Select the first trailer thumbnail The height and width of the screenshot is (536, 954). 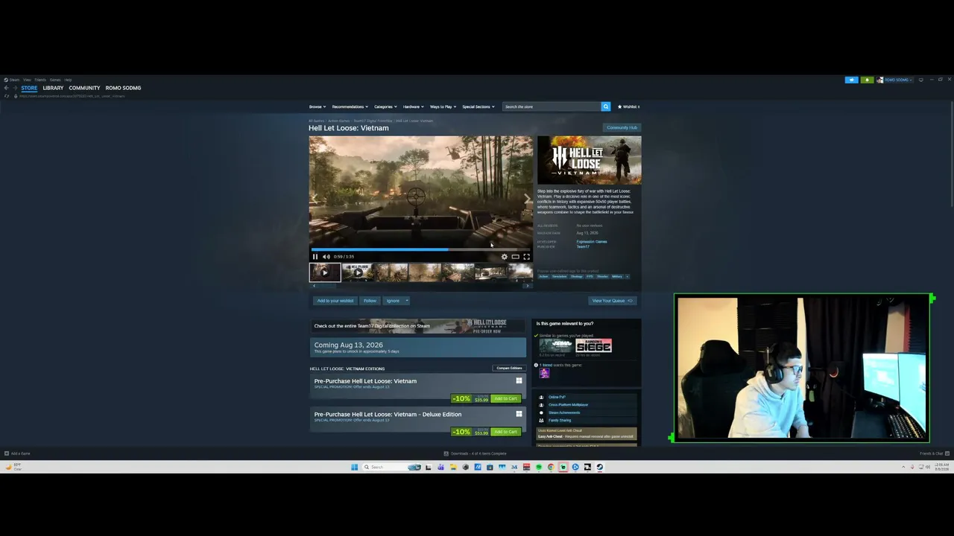(325, 272)
